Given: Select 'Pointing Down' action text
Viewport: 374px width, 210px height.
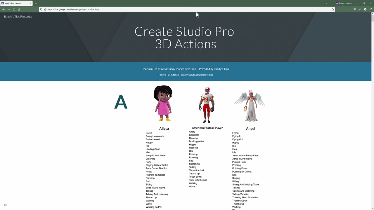Looking at the screenshot, I should point(240,168).
